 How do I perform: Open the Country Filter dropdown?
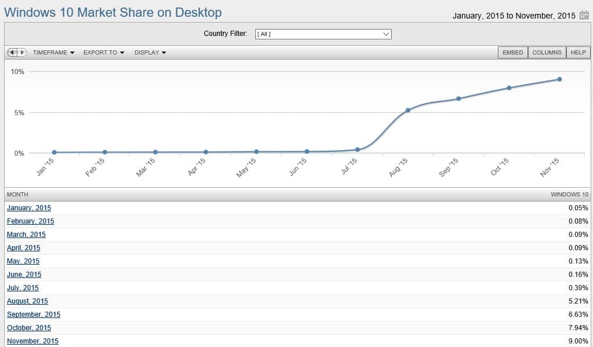[x=323, y=34]
